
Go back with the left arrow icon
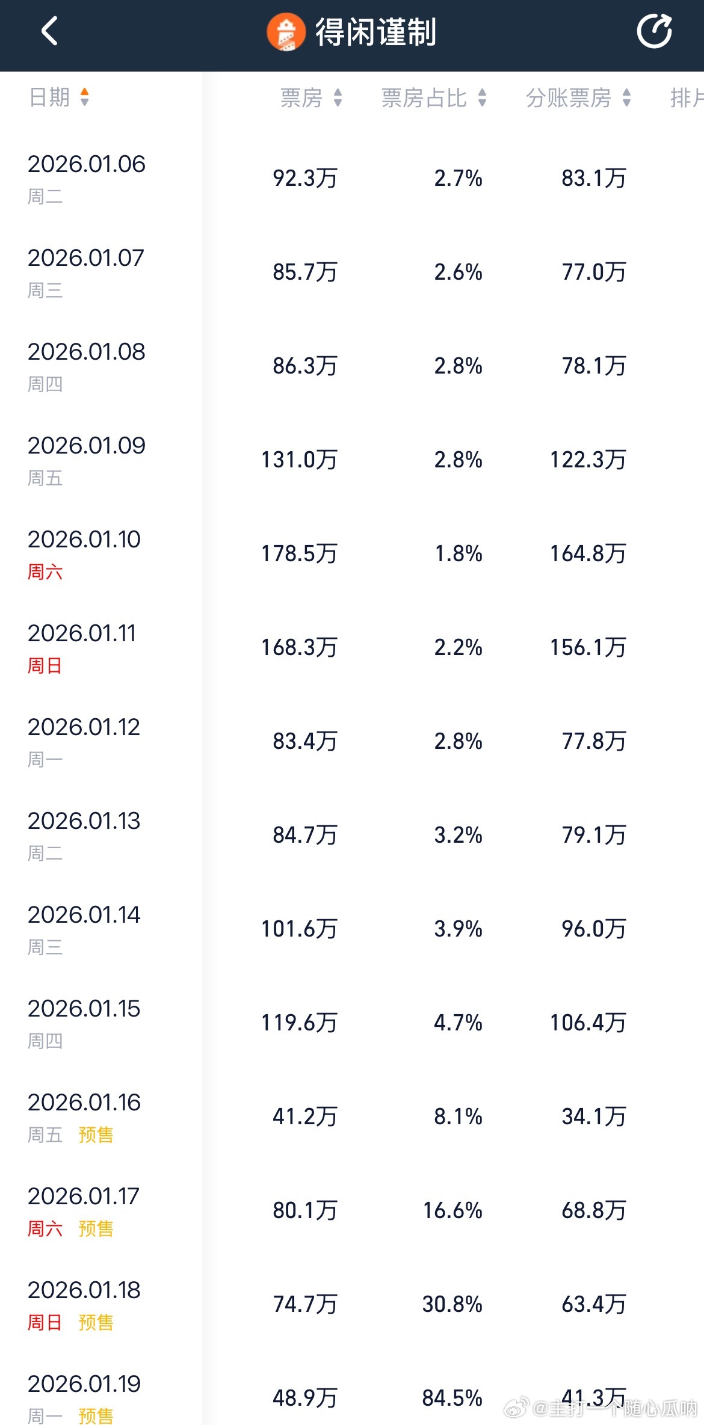[x=49, y=31]
